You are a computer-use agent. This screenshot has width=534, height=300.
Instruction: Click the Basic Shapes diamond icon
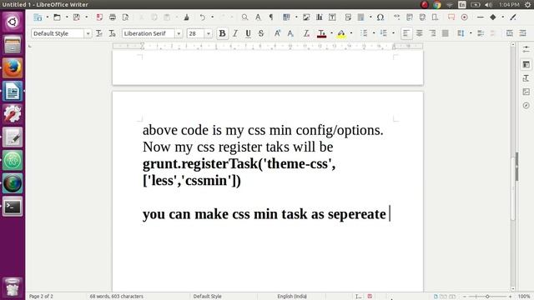click(x=493, y=17)
